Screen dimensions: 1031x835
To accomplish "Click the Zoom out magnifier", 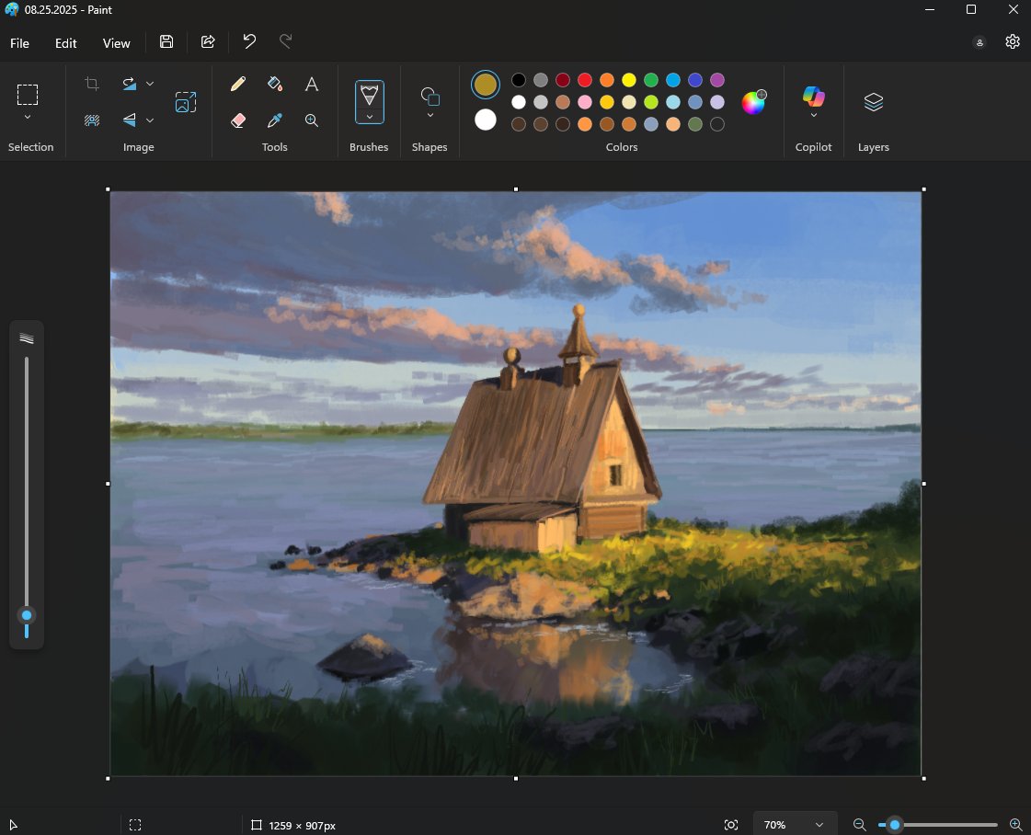I will [859, 825].
